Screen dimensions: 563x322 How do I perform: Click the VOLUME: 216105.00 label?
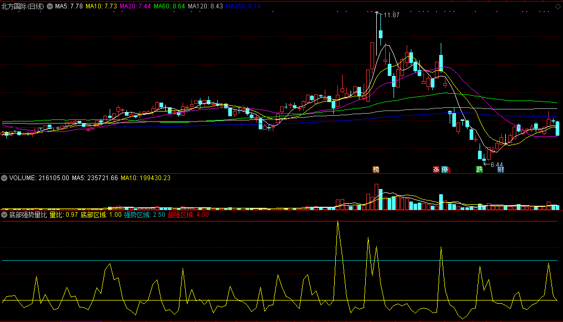coord(39,178)
